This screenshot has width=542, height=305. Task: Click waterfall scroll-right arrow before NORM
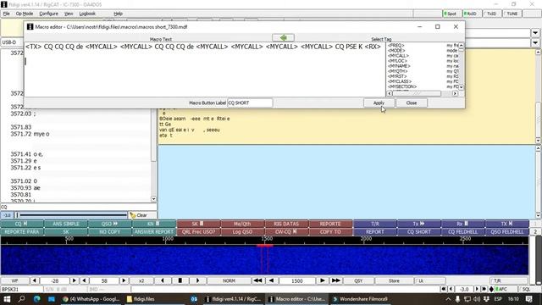(197, 280)
